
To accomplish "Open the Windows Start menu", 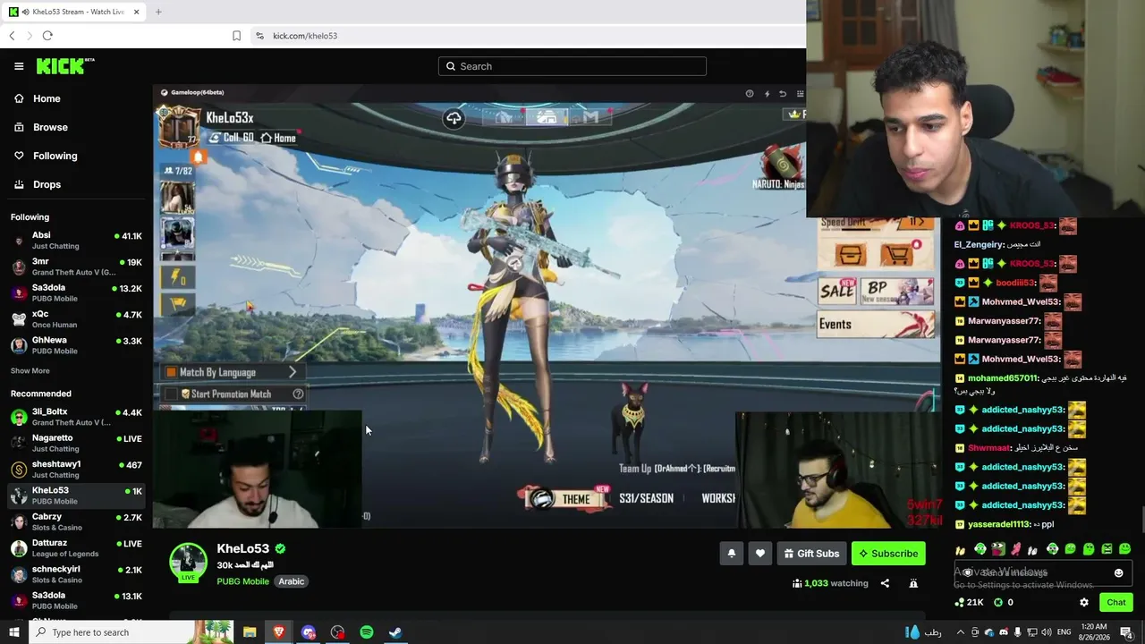I will pos(14,632).
